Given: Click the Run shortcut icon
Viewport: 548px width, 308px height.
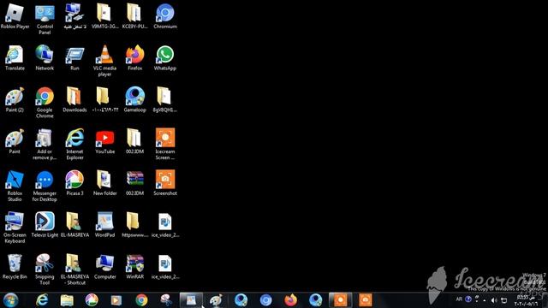Looking at the screenshot, I should pyautogui.click(x=74, y=58).
